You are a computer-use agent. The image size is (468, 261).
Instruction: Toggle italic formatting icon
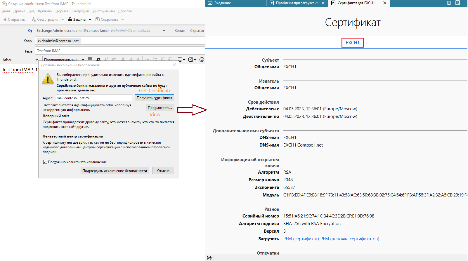pyautogui.click(x=131, y=59)
